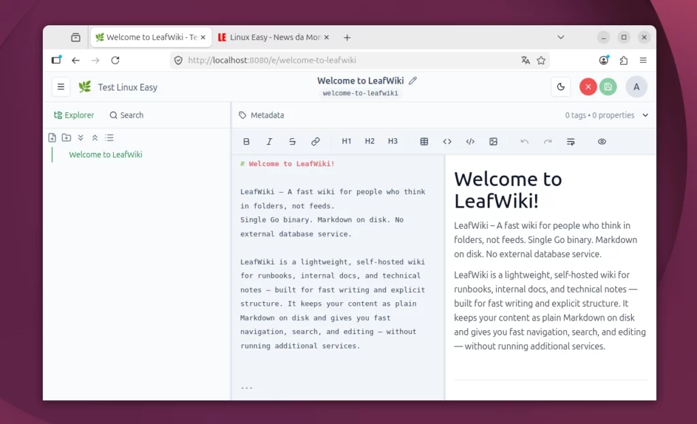This screenshot has width=697, height=424.
Task: Insert inline code
Action: 447,142
